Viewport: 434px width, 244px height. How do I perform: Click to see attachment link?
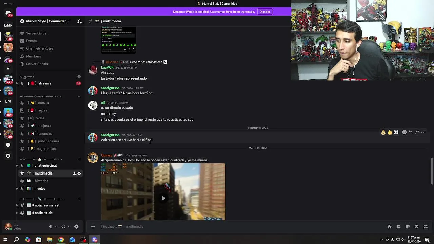click(x=146, y=62)
